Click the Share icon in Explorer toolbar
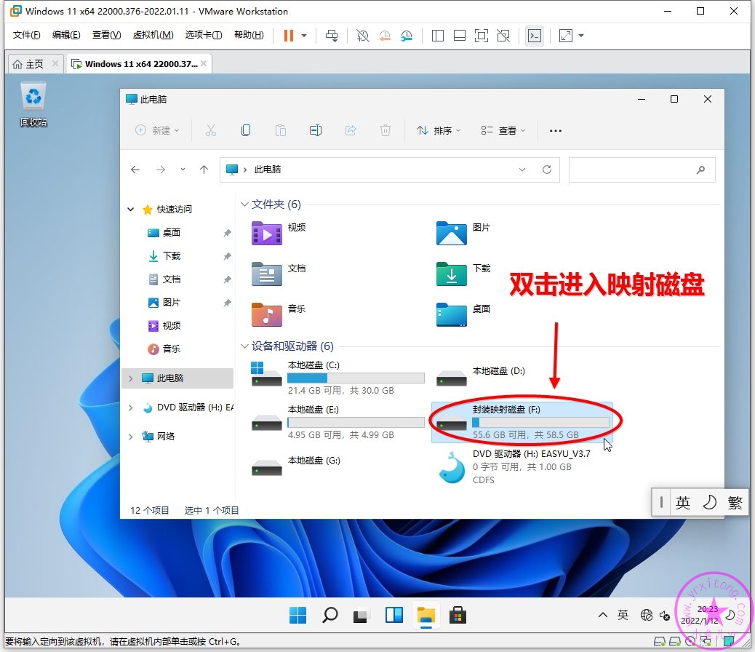Screen dimensions: 755x652 point(351,130)
